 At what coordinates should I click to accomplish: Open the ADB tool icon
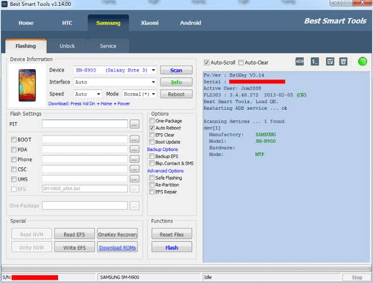point(300,62)
